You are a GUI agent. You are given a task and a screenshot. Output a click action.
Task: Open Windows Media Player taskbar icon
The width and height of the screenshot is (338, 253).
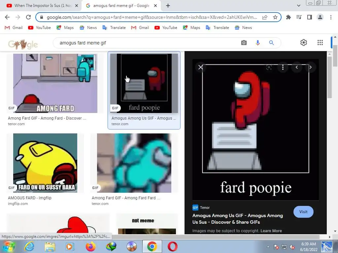tap(70, 246)
